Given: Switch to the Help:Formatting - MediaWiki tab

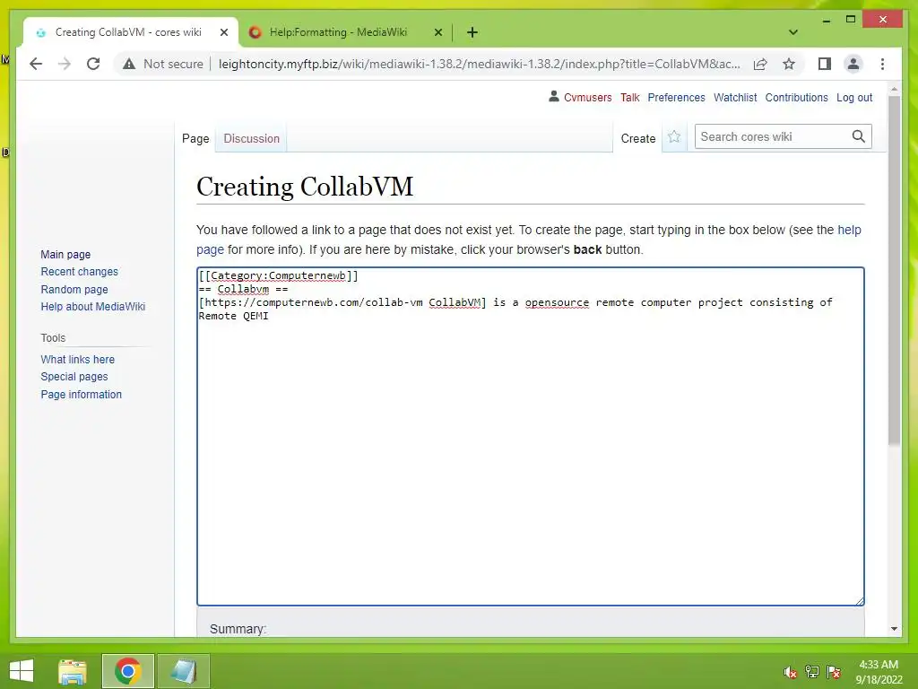Looking at the screenshot, I should tap(338, 32).
